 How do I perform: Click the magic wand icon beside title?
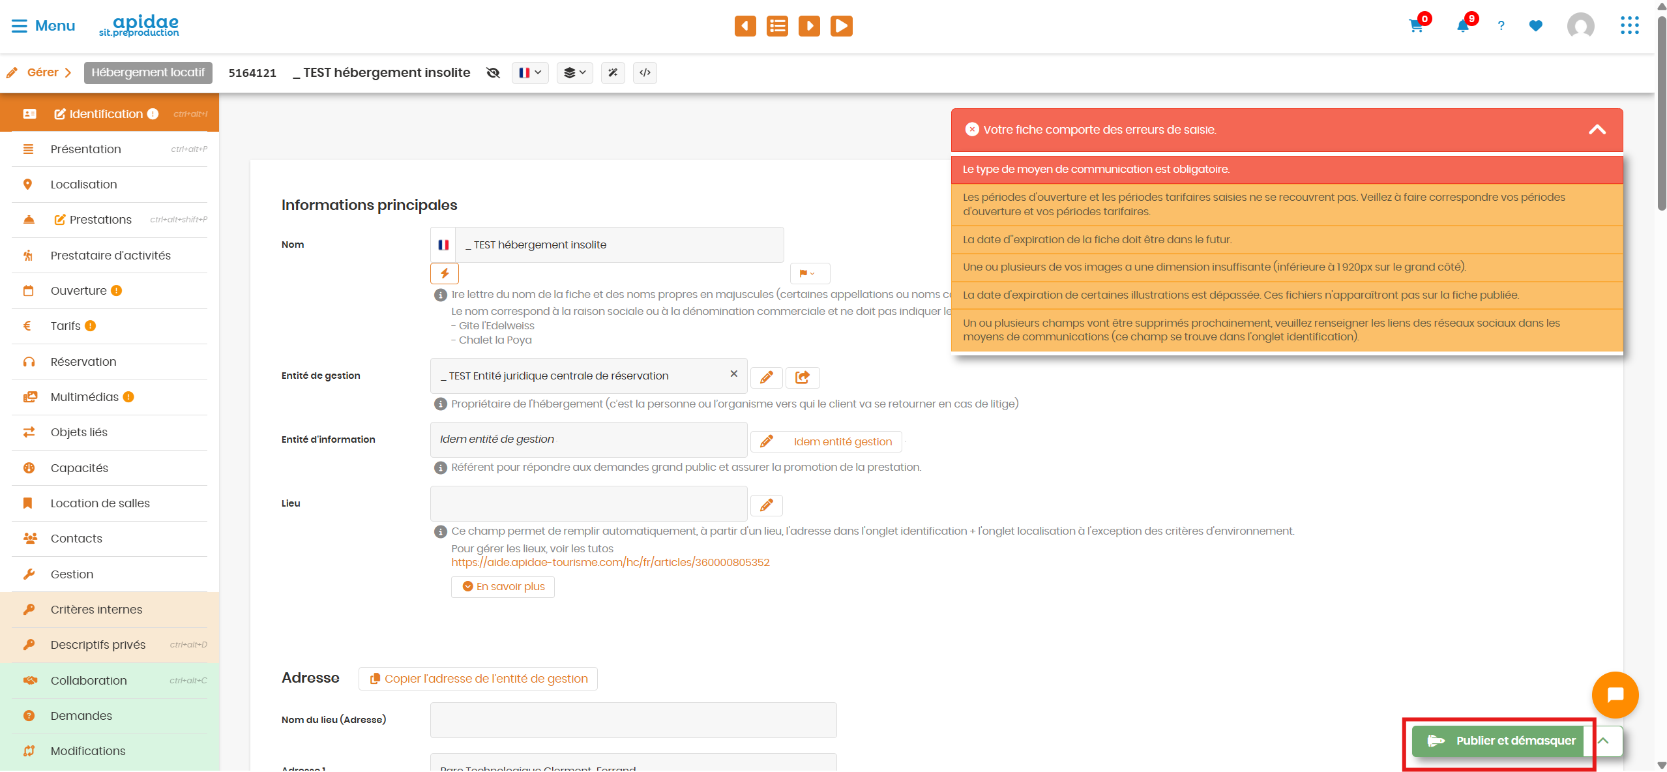click(x=613, y=73)
